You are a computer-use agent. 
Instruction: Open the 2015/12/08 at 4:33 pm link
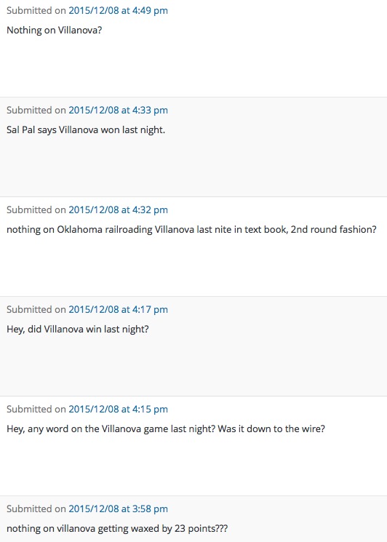pyautogui.click(x=118, y=111)
